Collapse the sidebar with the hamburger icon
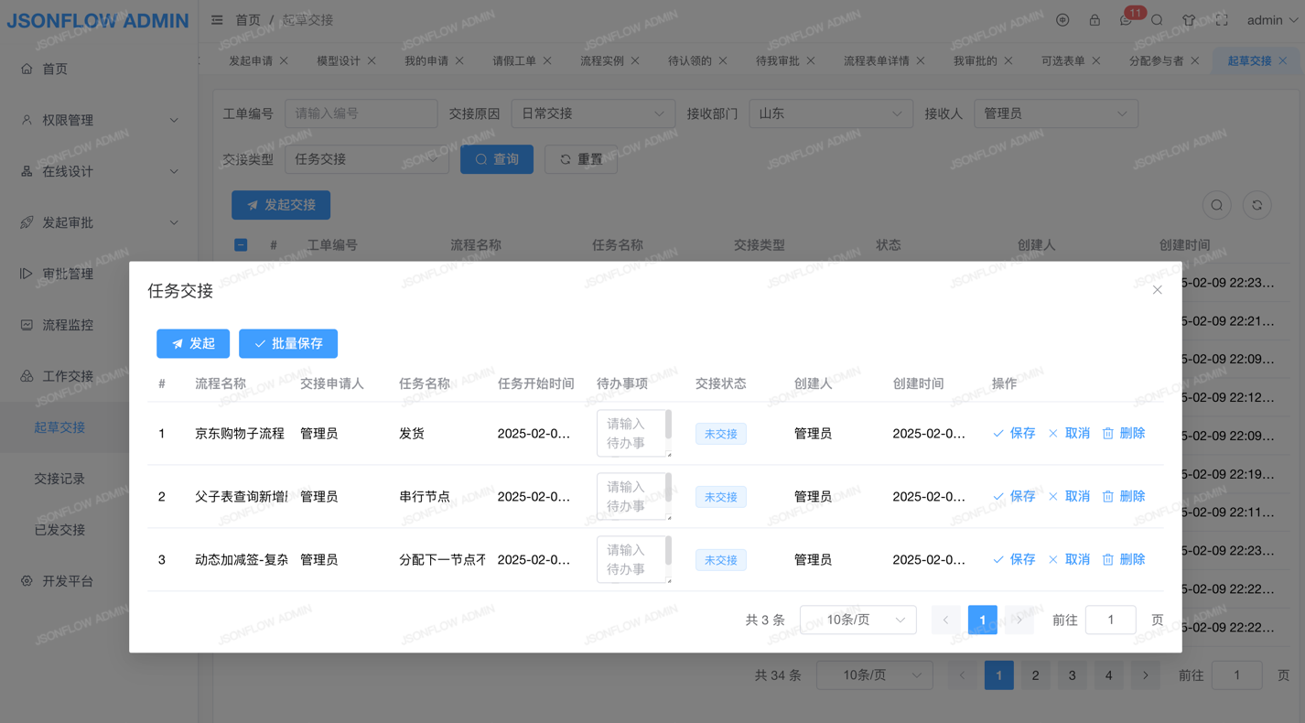 click(217, 20)
